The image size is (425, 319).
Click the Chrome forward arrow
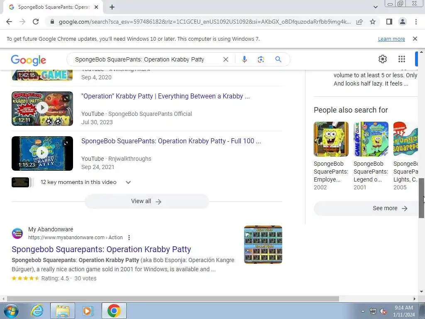22,22
